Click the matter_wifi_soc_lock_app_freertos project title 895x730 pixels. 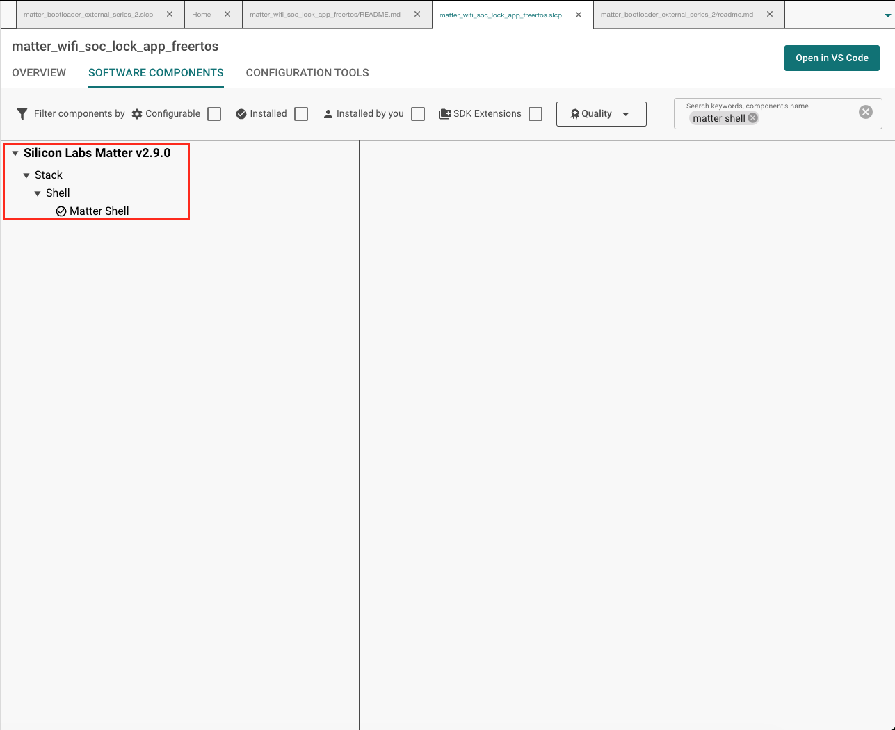[x=115, y=47]
